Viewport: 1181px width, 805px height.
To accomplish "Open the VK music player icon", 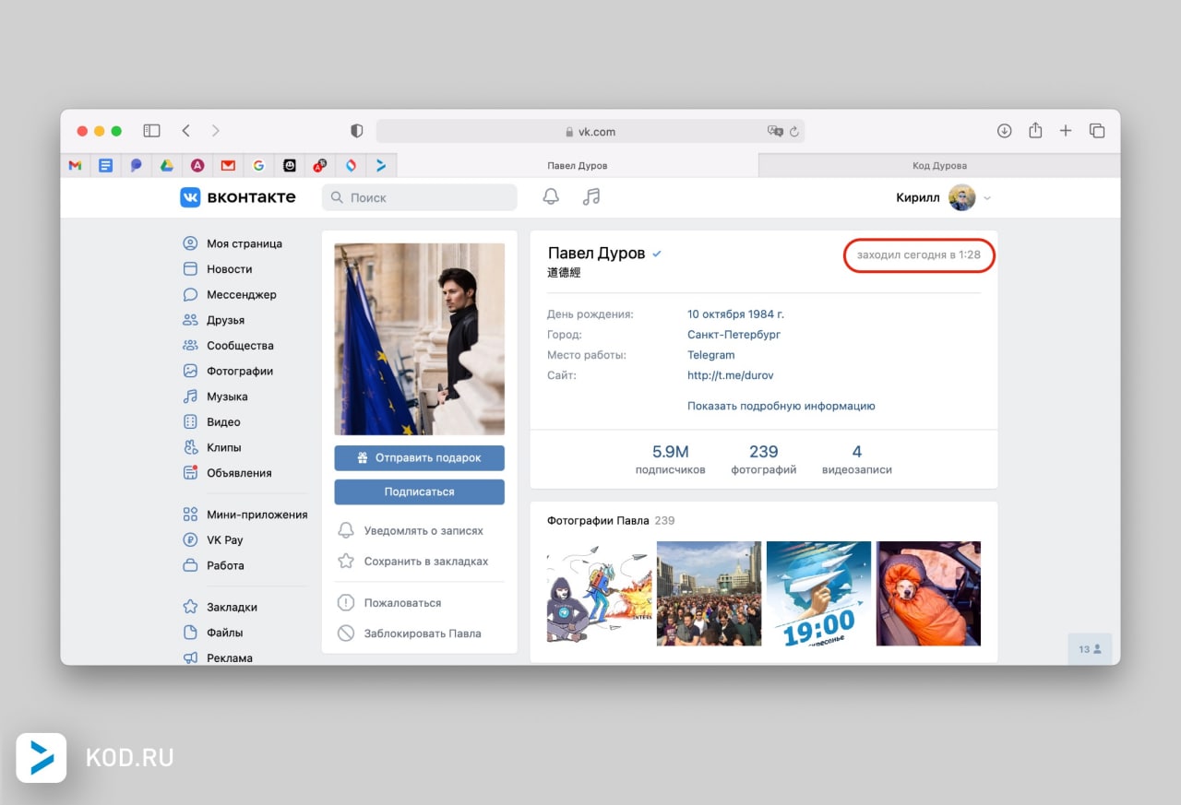I will [591, 197].
